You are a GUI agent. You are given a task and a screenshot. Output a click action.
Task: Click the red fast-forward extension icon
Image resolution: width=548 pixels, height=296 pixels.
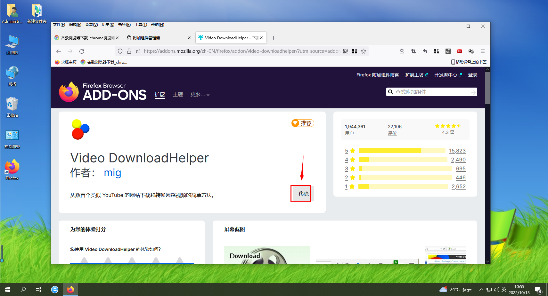point(460,51)
